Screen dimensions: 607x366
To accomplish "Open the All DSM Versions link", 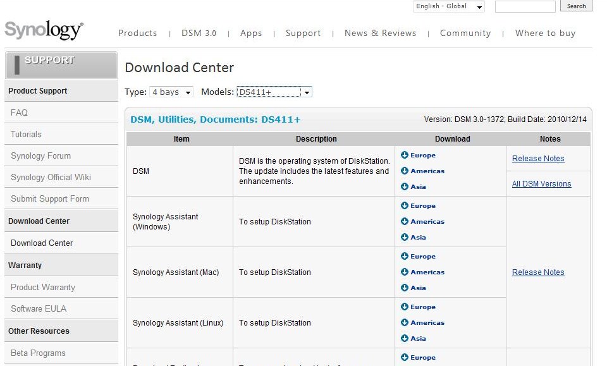I will click(x=542, y=184).
